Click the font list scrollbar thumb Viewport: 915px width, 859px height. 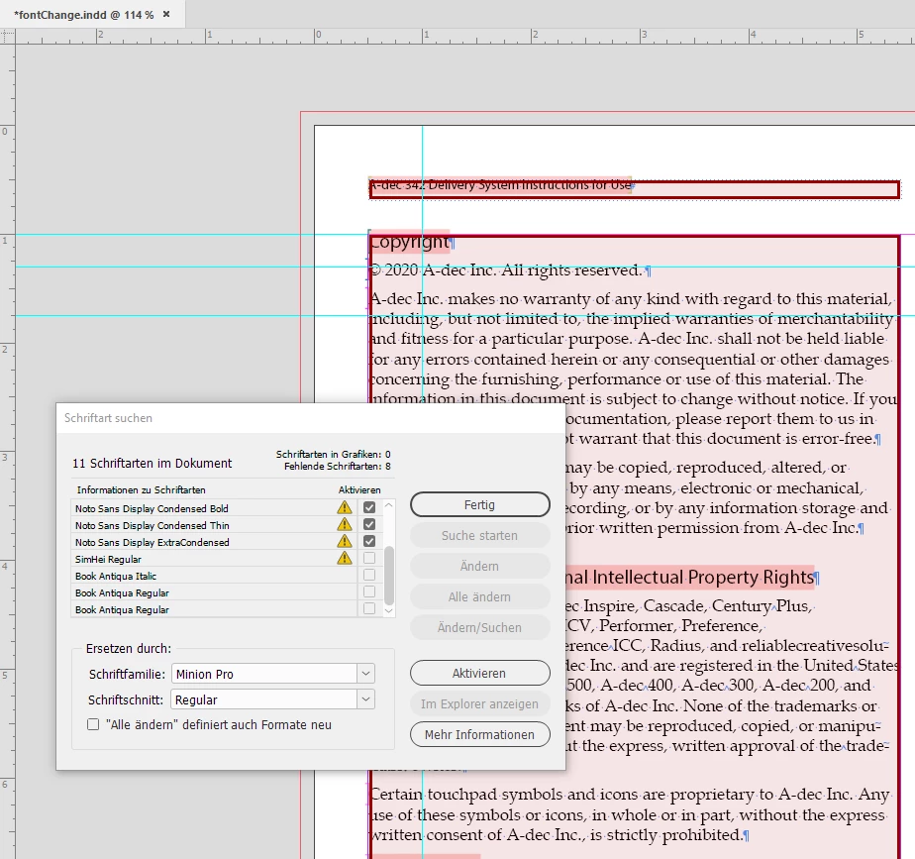click(388, 576)
